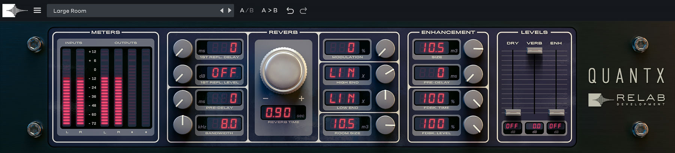
Task: Click the Modulation percent display
Action: coord(347,48)
